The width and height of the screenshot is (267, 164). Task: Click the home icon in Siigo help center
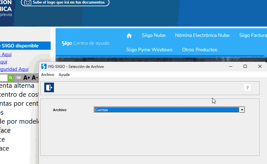[129, 36]
